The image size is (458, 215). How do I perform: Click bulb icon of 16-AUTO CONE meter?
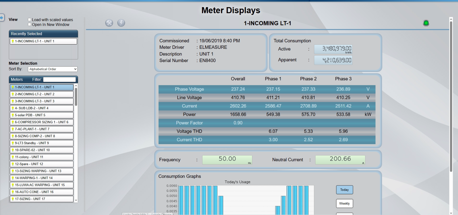(13, 192)
